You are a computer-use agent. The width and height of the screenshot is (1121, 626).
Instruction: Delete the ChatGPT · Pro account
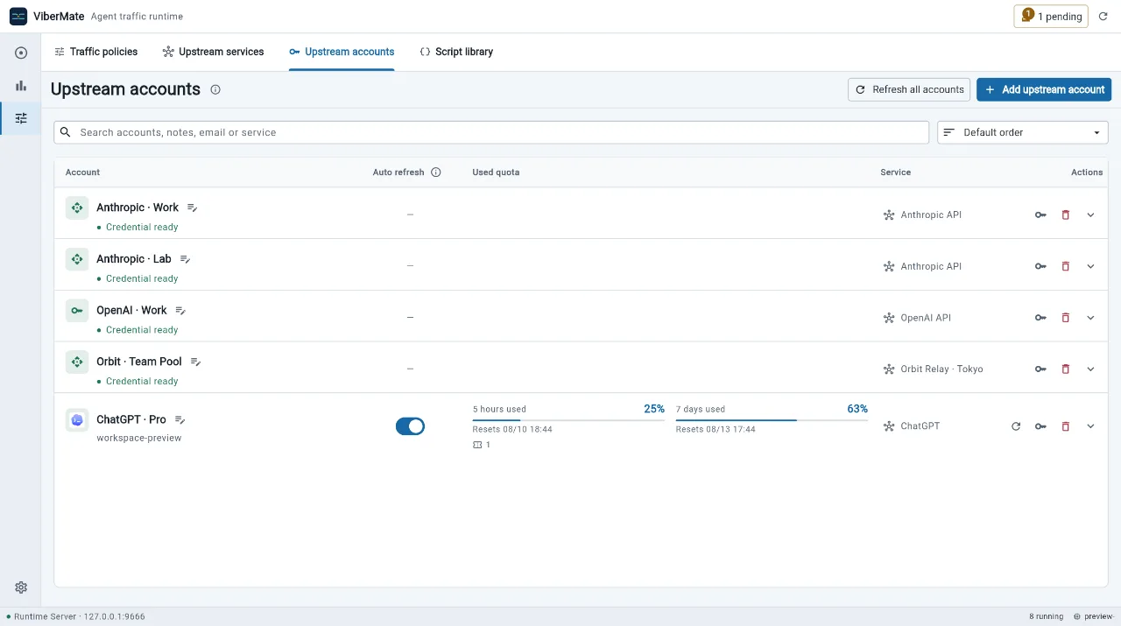click(1066, 426)
